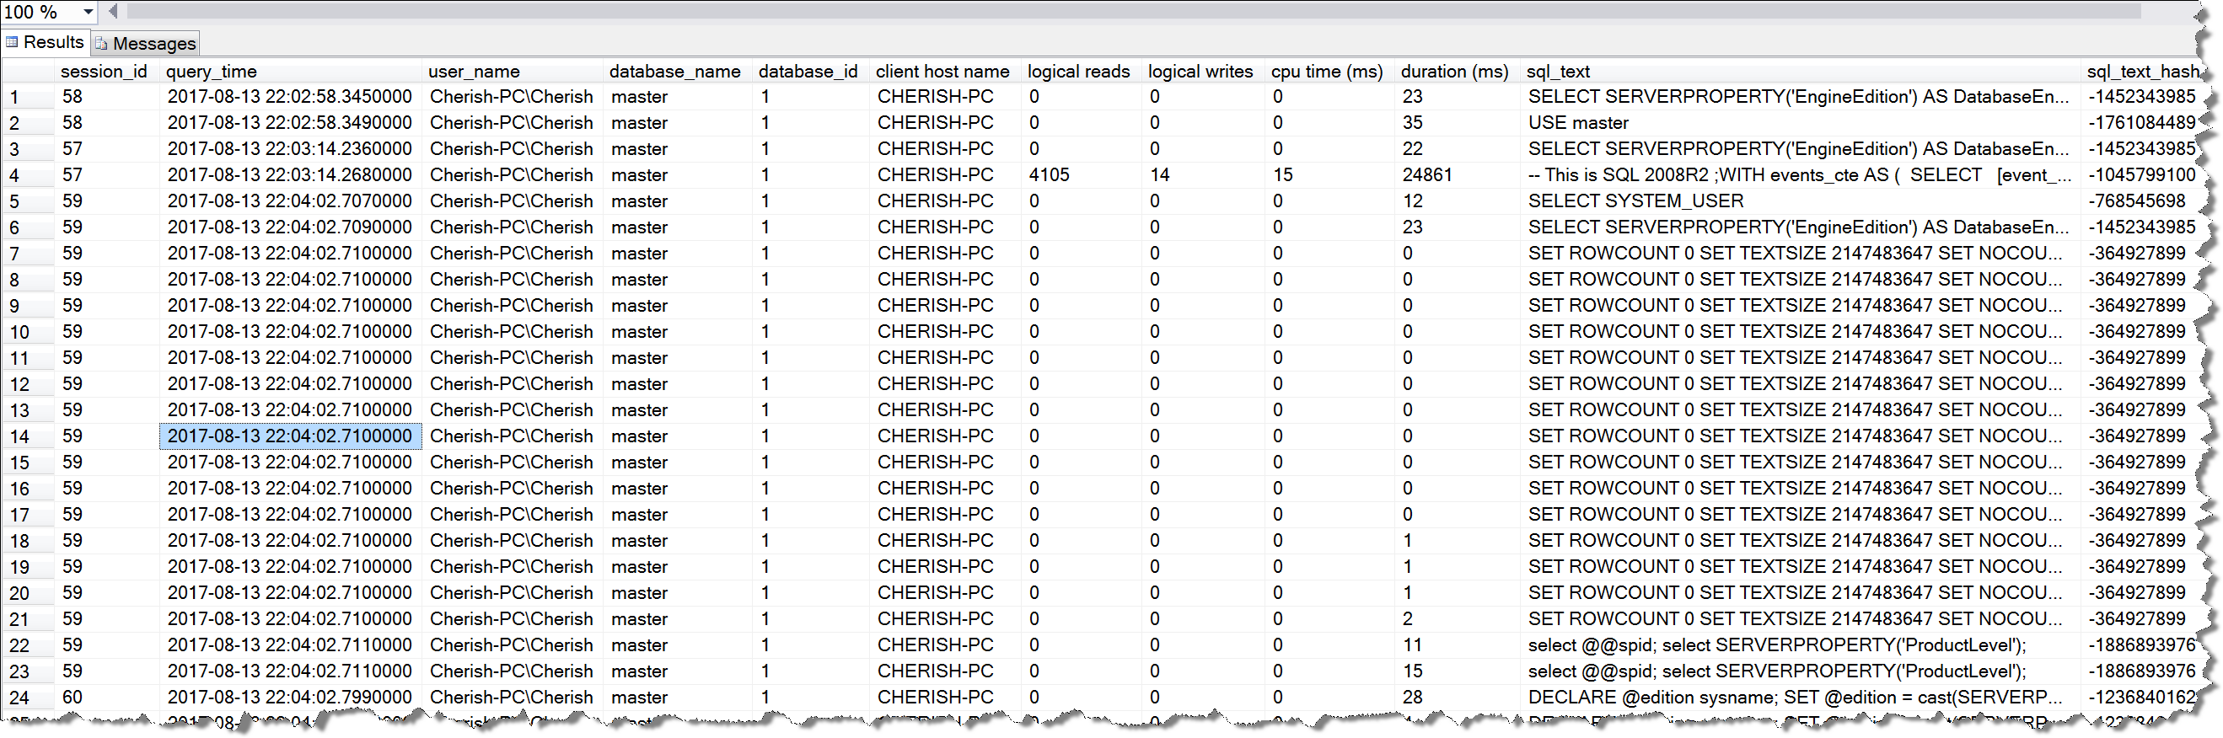Click query_time '2017-08-13 22:02:58.3450000'

click(x=290, y=97)
